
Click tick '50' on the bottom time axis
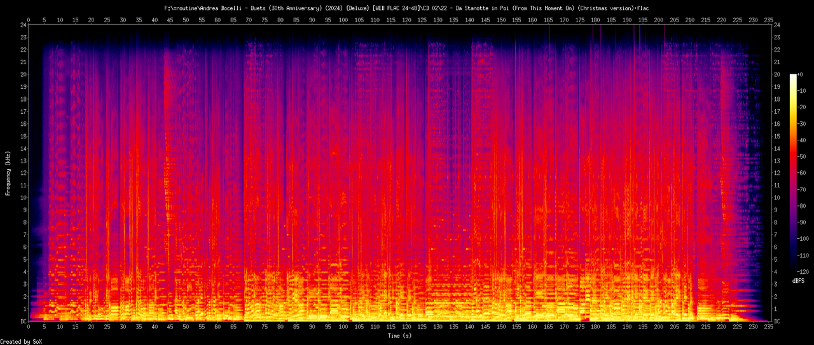tap(186, 328)
